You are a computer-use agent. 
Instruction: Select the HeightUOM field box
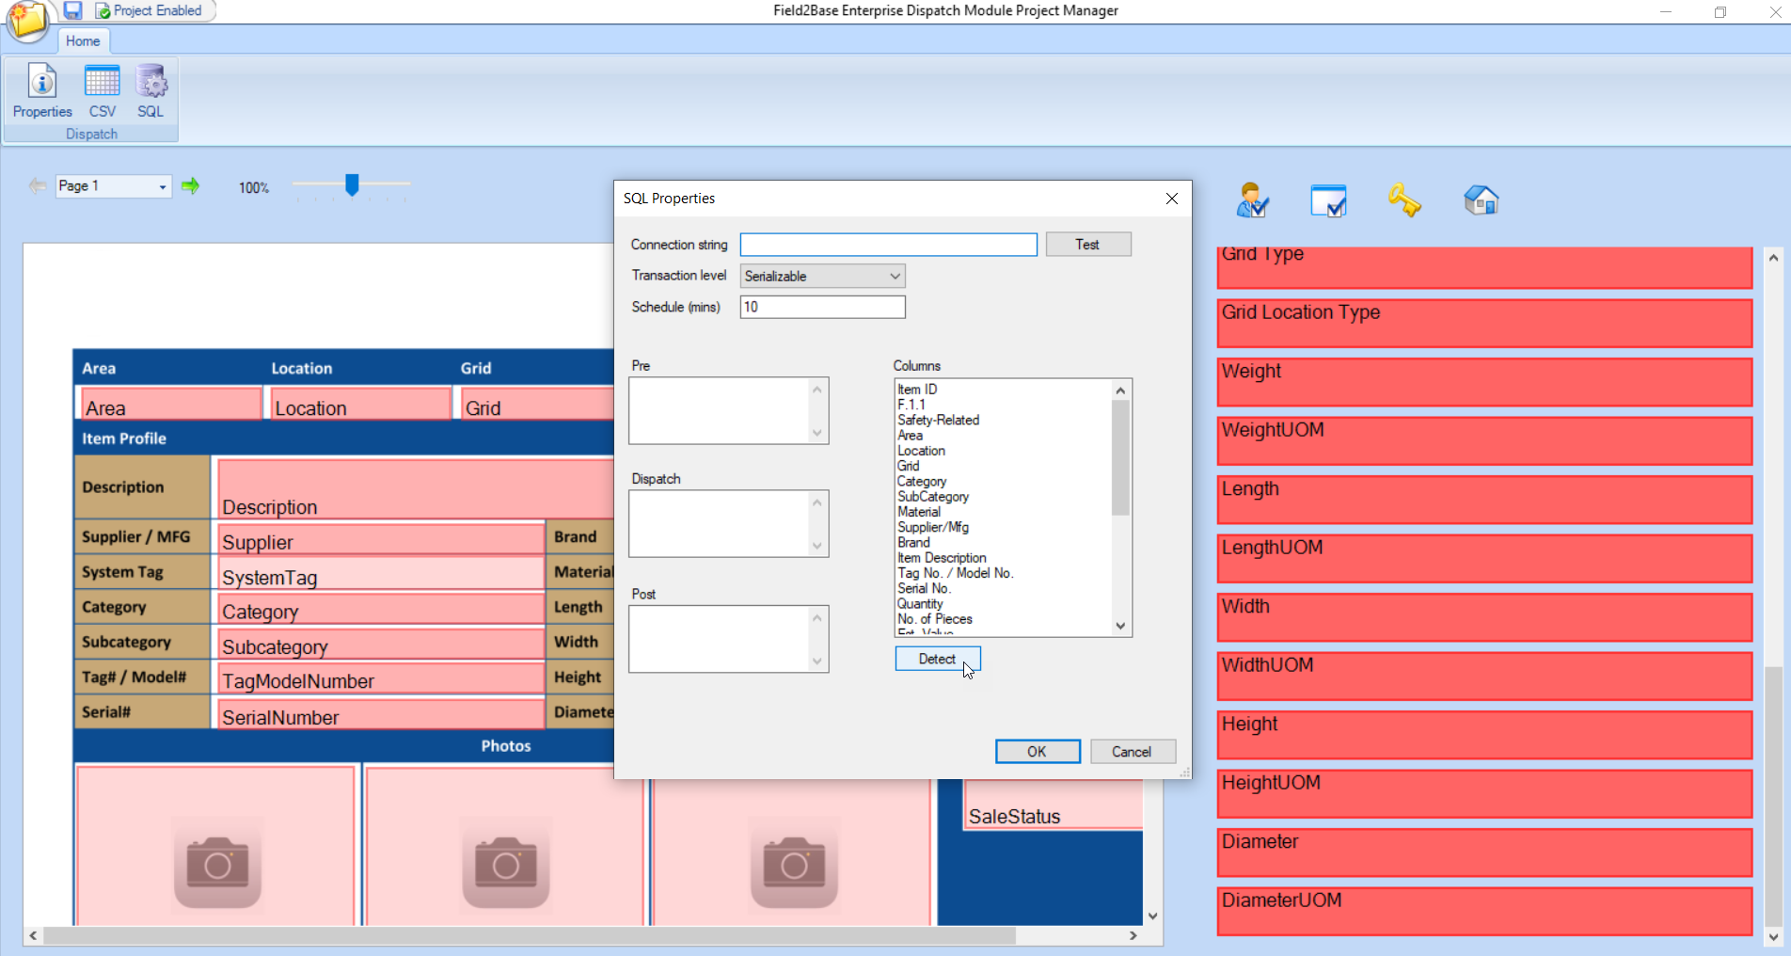pos(1484,793)
